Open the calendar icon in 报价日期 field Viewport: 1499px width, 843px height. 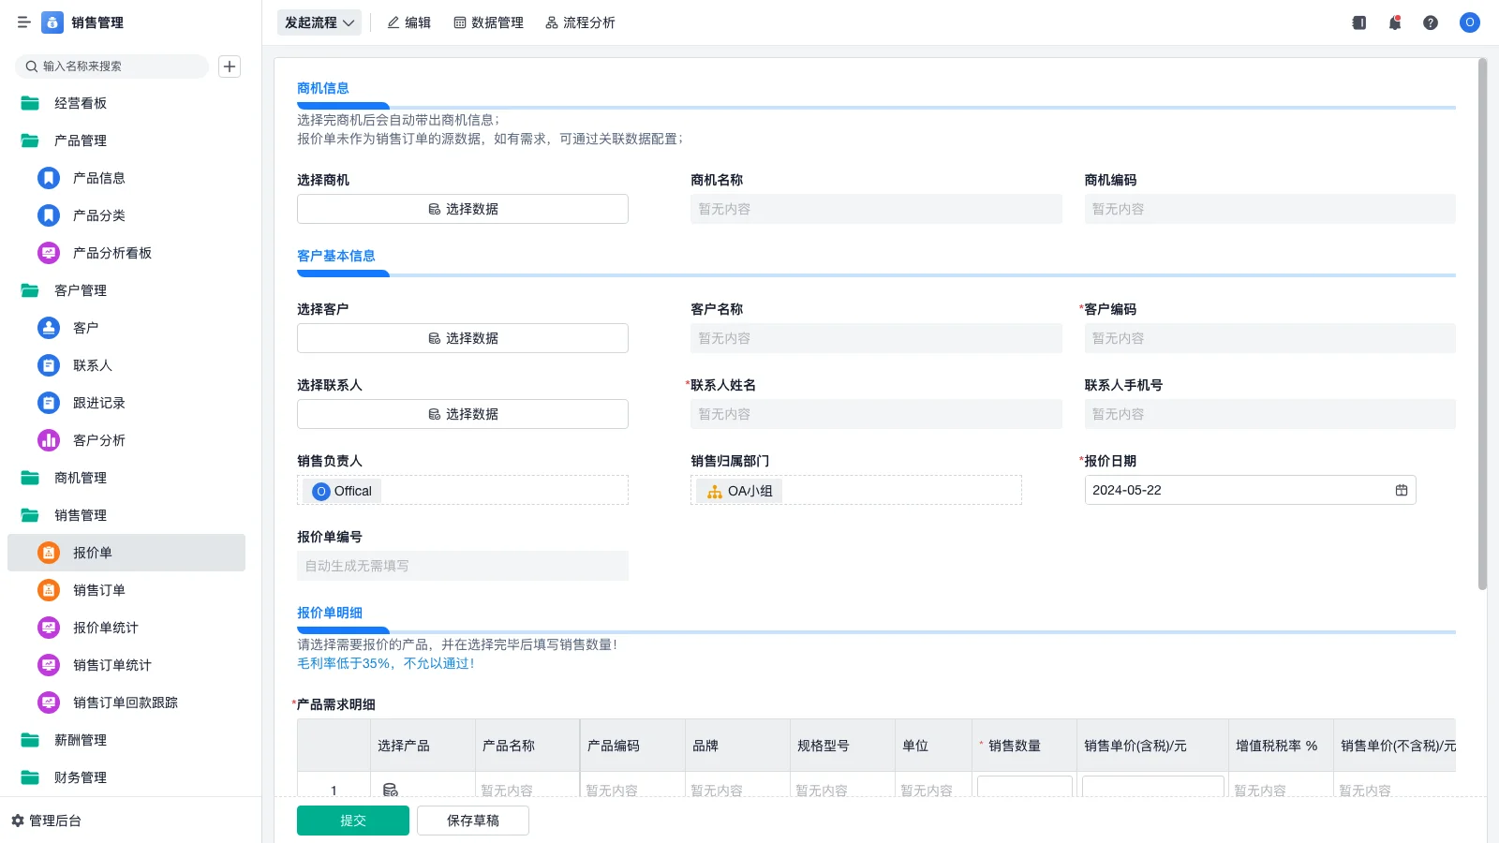click(x=1400, y=490)
